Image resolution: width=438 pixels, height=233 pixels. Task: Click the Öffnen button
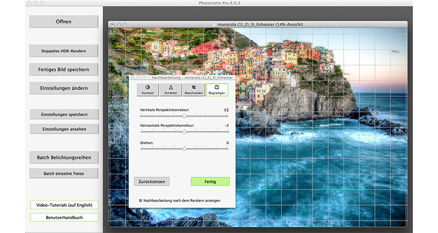coord(64,22)
